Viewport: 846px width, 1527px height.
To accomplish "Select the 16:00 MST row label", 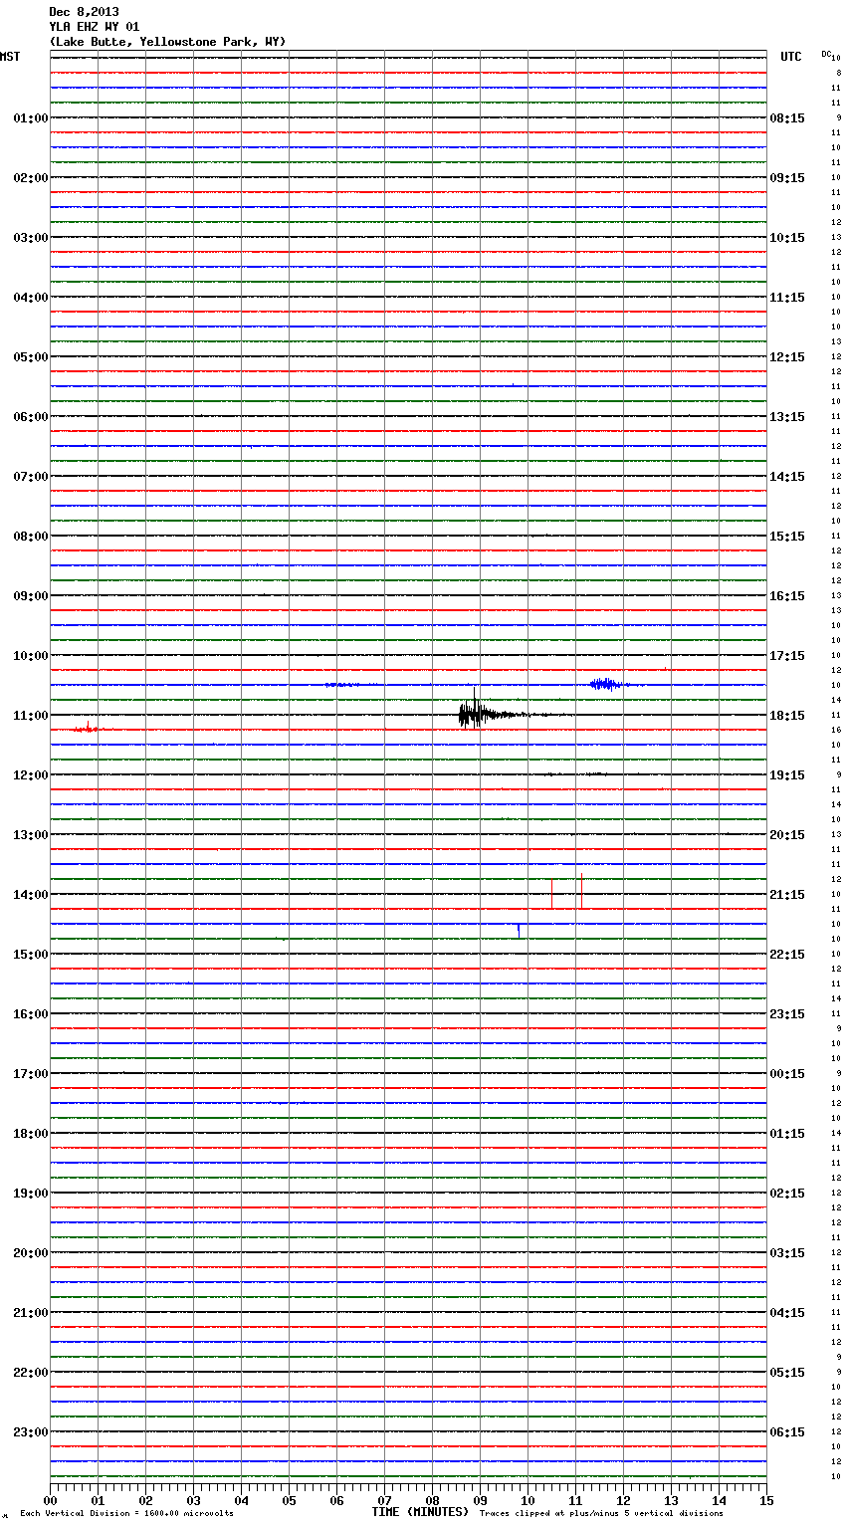I will coord(30,1014).
